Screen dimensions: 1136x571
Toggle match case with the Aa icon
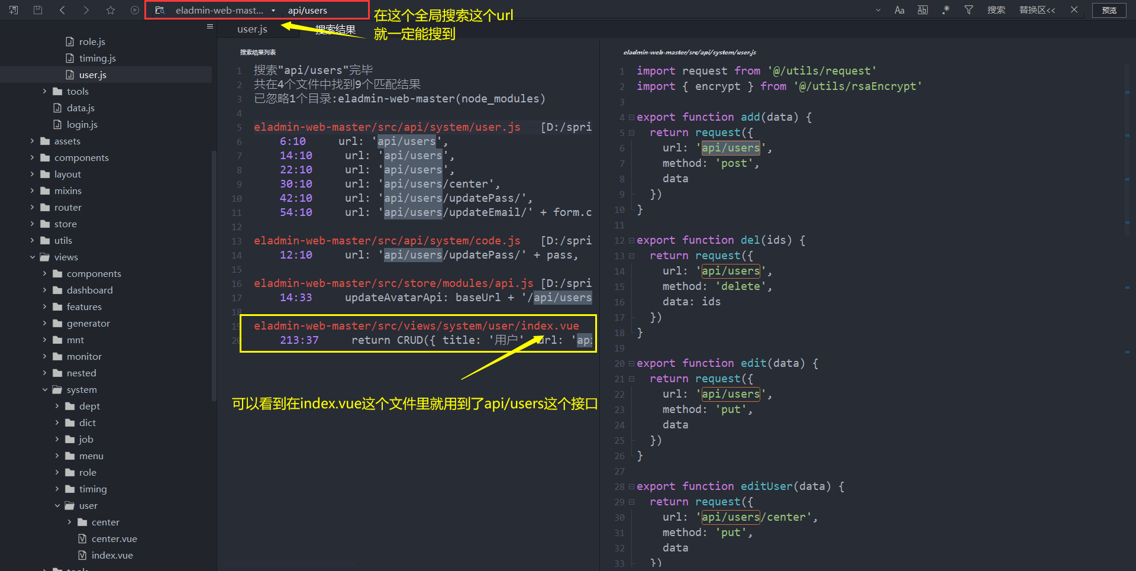(x=899, y=10)
